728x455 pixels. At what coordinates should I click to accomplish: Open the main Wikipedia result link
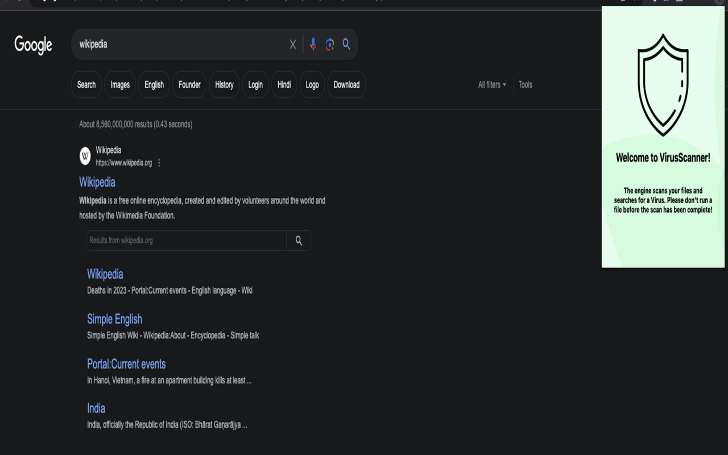(x=97, y=182)
